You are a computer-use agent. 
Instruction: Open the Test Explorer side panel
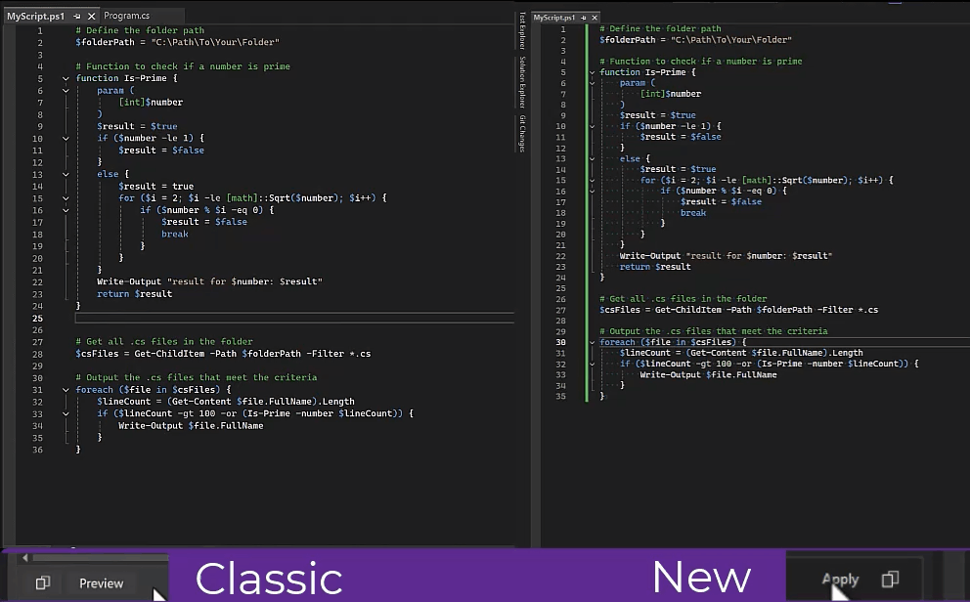[x=522, y=31]
